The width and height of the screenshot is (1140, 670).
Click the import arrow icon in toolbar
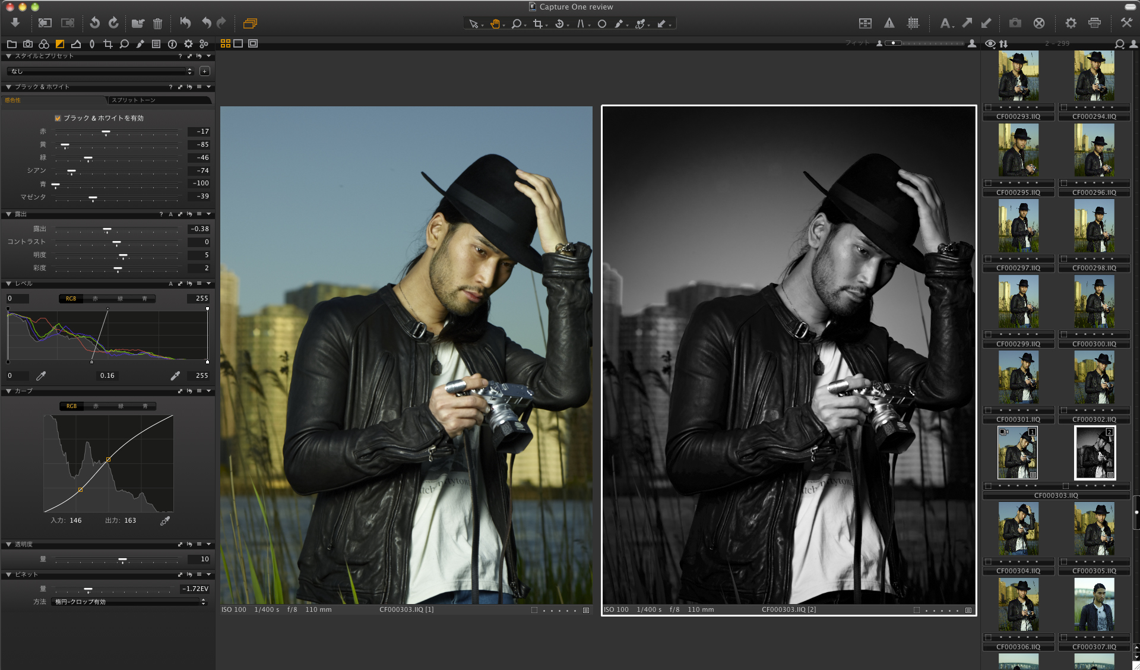15,23
